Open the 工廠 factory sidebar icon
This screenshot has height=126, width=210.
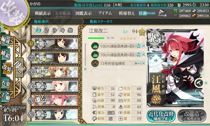[5, 97]
